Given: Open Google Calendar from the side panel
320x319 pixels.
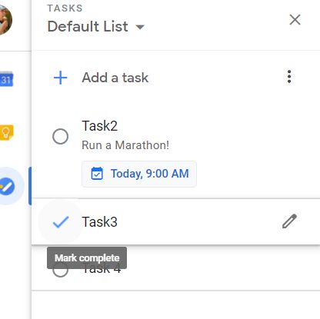Looking at the screenshot, I should click(x=6, y=80).
